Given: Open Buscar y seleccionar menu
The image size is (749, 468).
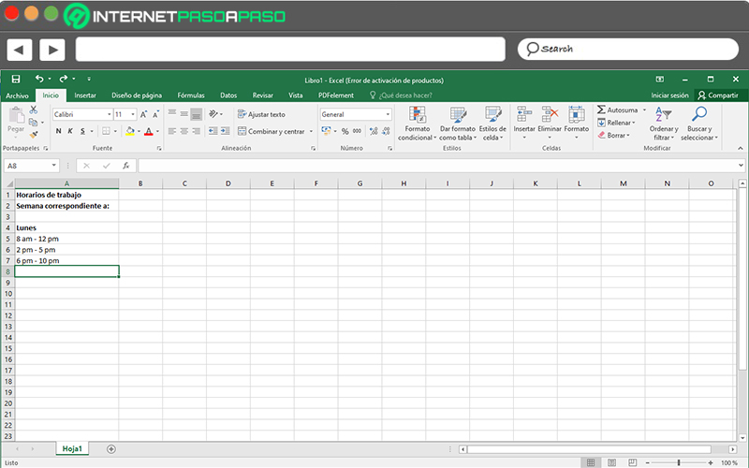Looking at the screenshot, I should (x=699, y=124).
